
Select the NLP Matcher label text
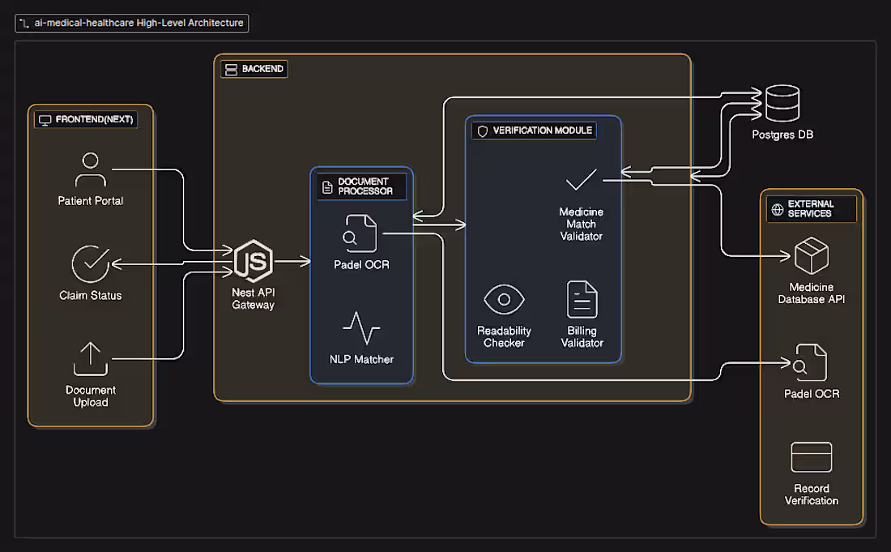point(361,359)
